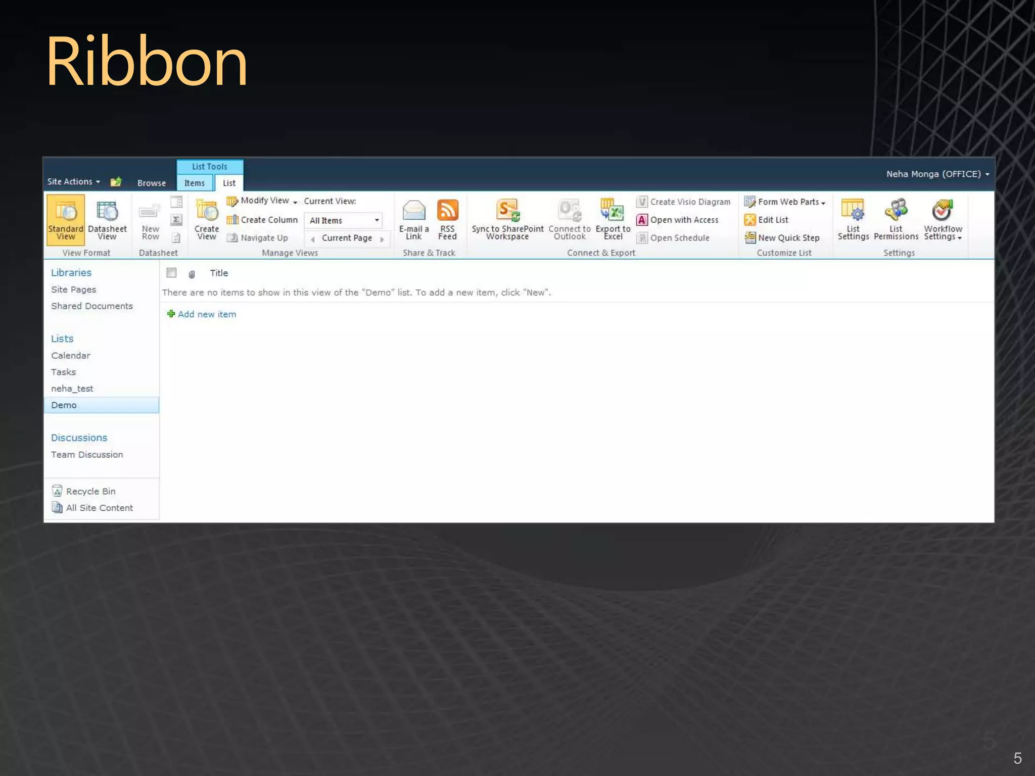The height and width of the screenshot is (776, 1035).
Task: Click the Discussions heading link
Action: 79,438
